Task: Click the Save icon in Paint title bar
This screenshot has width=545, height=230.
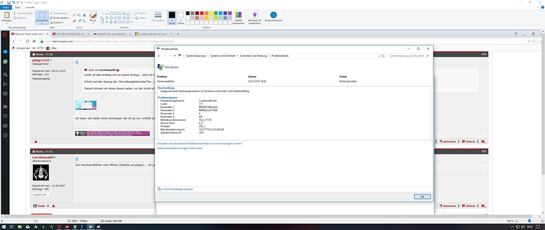Action: [9, 2]
